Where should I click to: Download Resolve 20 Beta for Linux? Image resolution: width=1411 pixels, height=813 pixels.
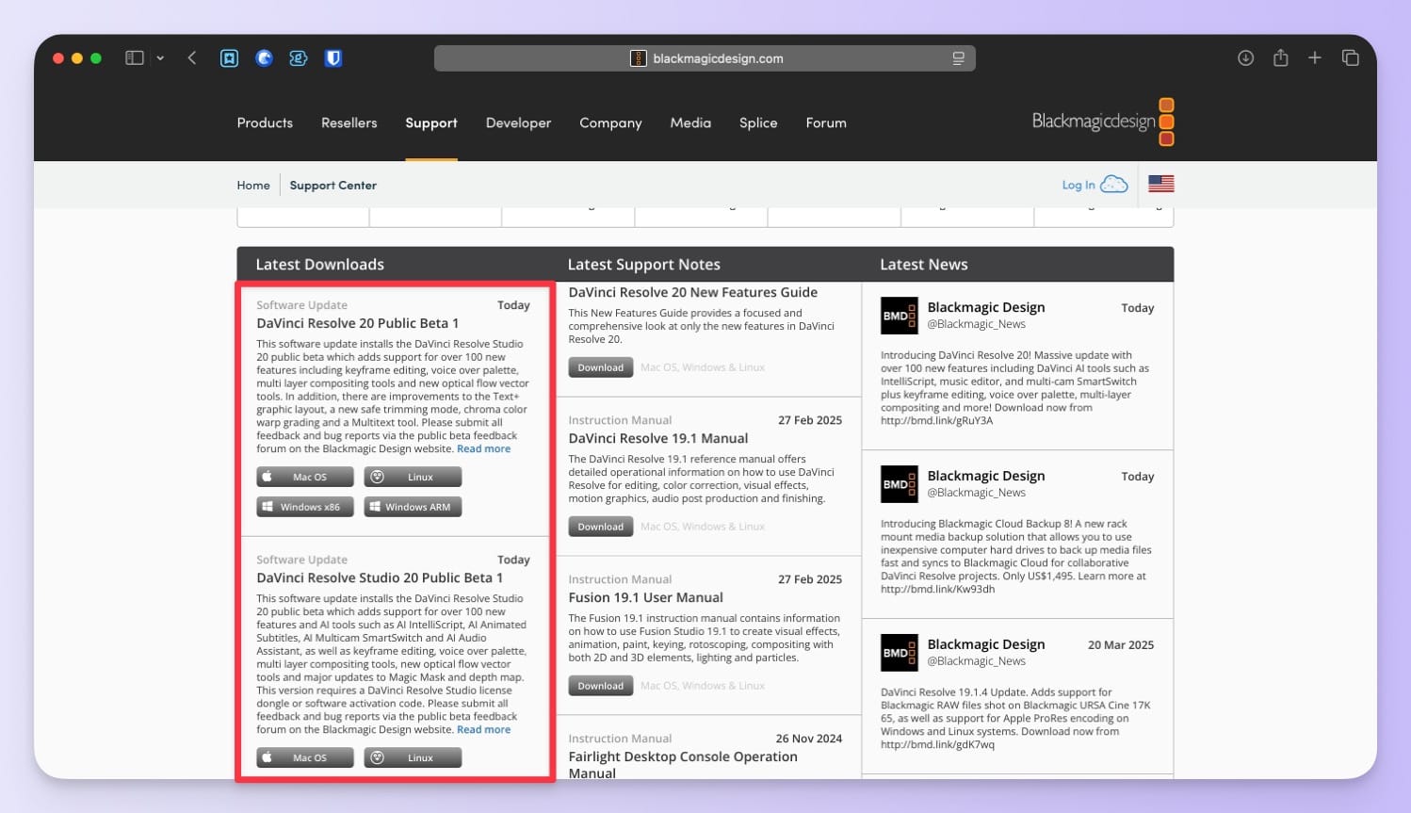coord(413,477)
